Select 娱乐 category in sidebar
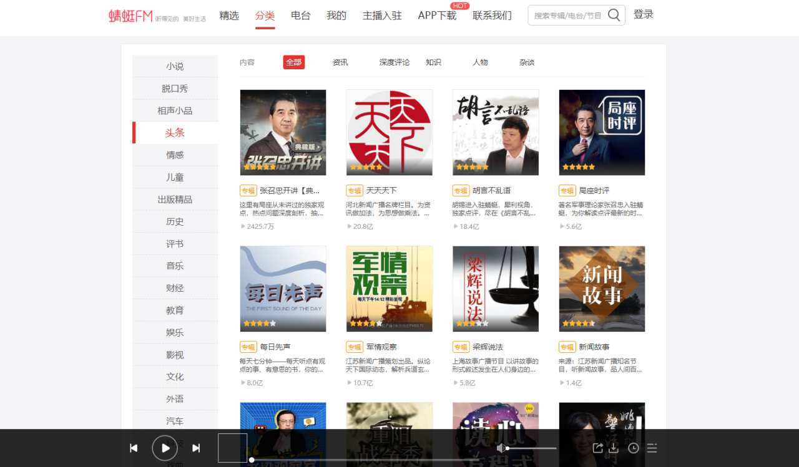799x467 pixels. (175, 332)
